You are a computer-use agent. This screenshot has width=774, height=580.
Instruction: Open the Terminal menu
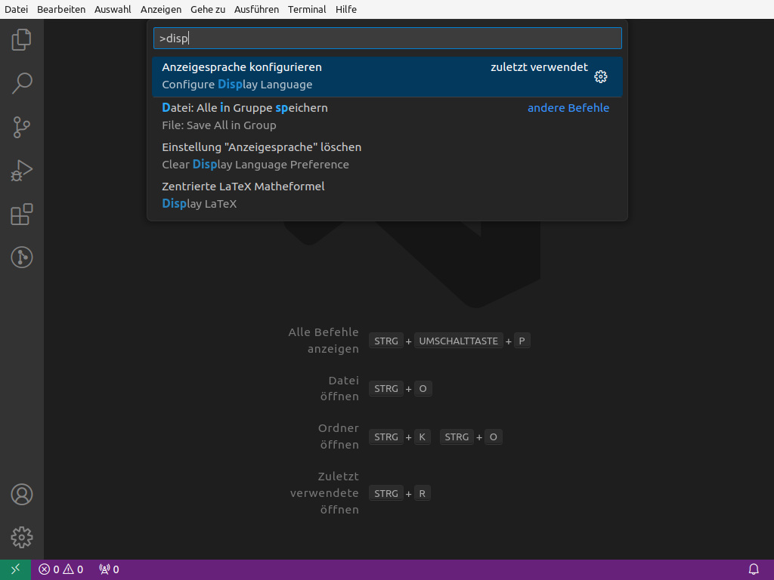[307, 9]
